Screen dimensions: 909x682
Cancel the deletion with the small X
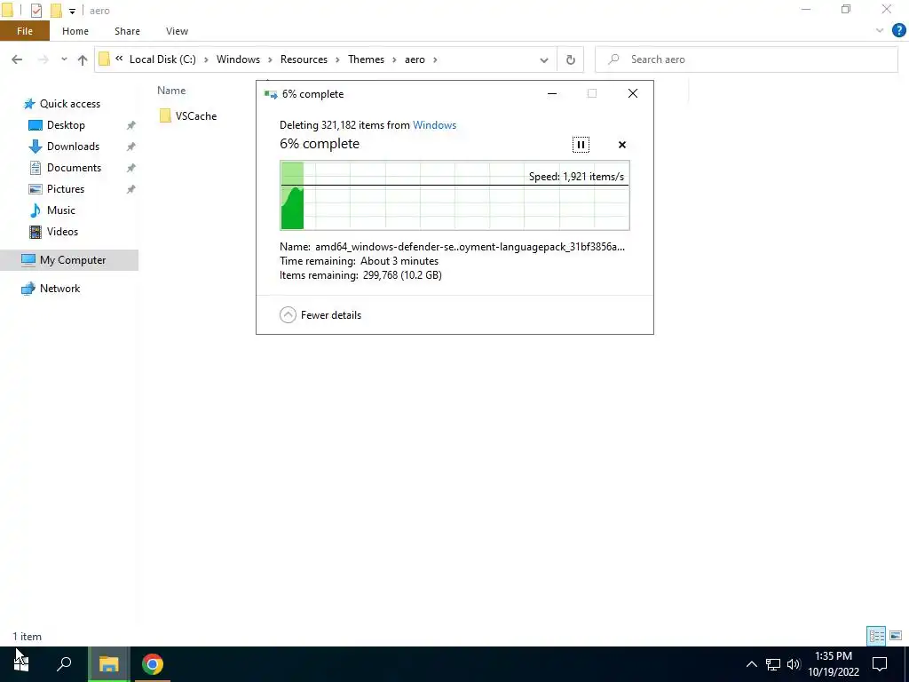pos(622,145)
